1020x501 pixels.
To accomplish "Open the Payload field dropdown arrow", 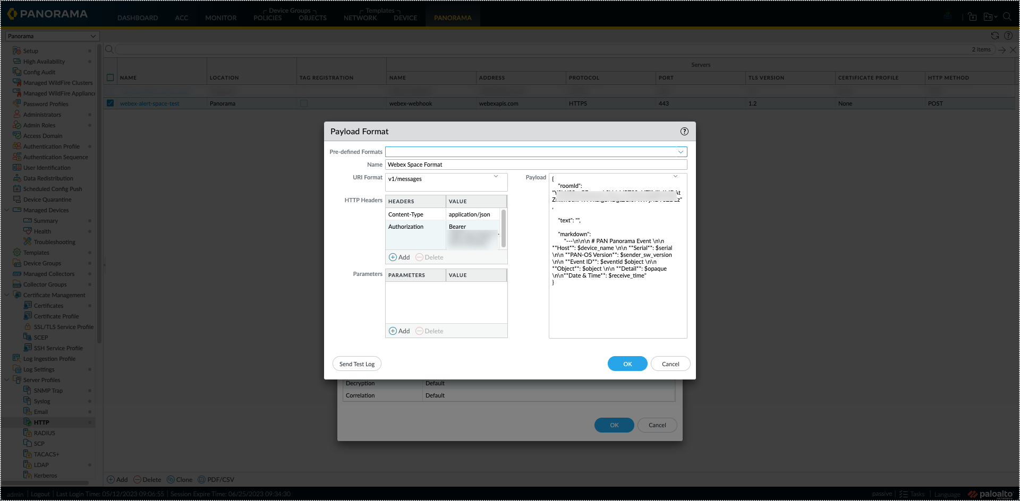I will point(675,177).
